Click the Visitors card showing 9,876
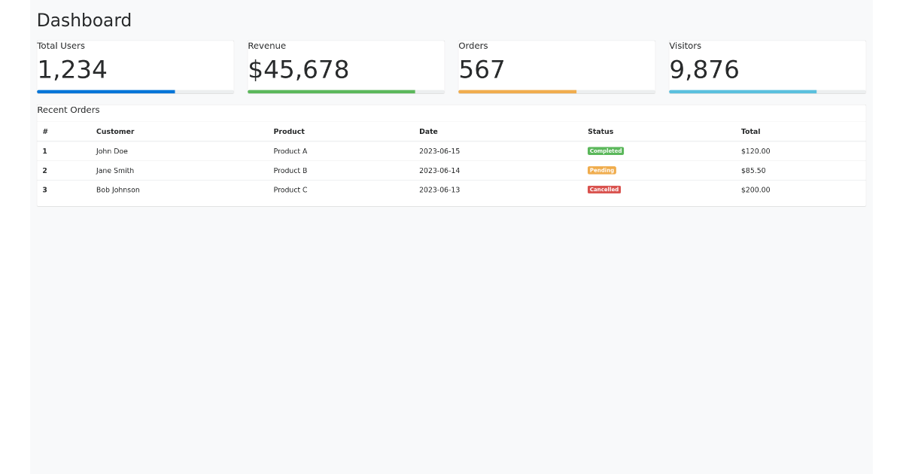 (x=766, y=64)
